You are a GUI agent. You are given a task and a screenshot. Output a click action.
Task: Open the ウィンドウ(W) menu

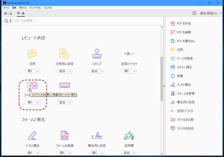click(35, 8)
